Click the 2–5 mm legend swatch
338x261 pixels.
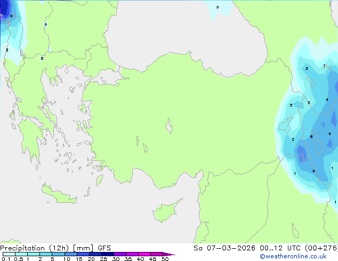[46, 254]
